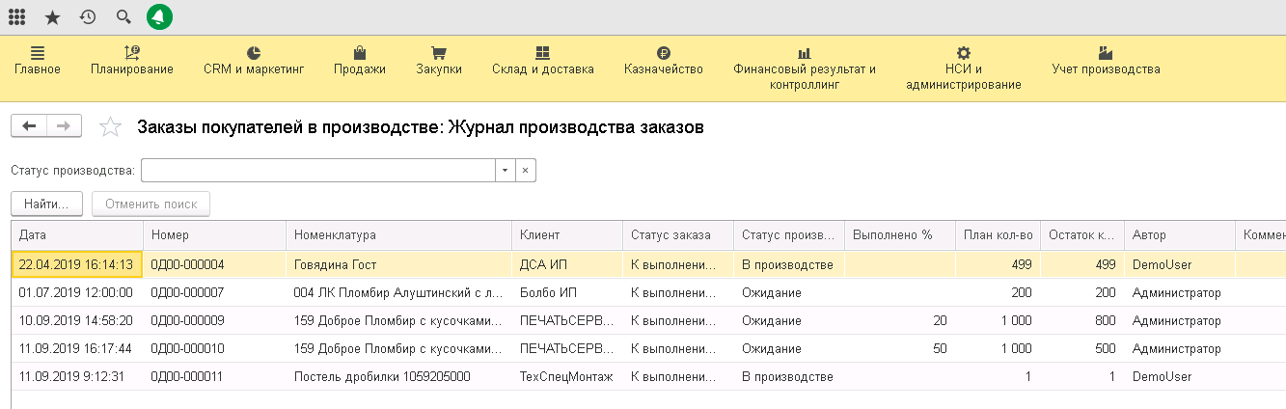Expand the Статус производства dropdown
Screen dimensions: 1286x409
point(506,171)
